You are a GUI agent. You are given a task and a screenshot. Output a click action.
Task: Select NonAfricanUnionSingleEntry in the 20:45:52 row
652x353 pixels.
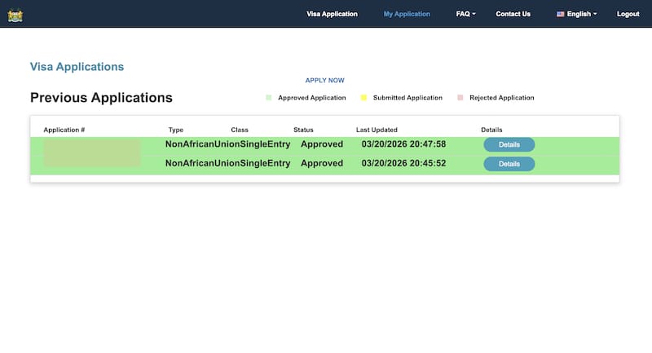pyautogui.click(x=228, y=163)
